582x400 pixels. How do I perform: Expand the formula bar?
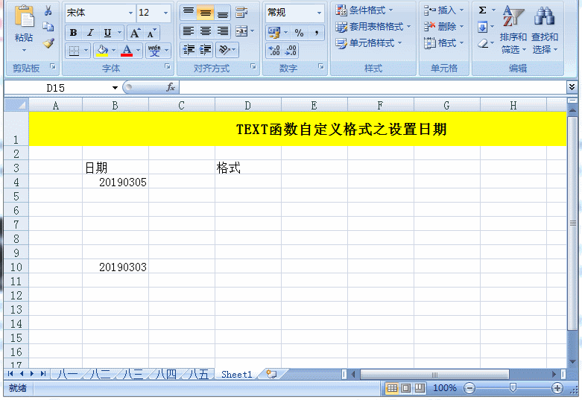pyautogui.click(x=572, y=87)
